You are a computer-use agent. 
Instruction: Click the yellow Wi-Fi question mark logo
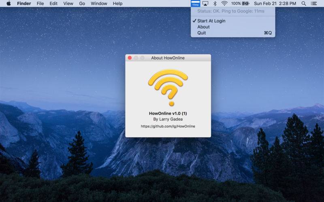pyautogui.click(x=168, y=88)
